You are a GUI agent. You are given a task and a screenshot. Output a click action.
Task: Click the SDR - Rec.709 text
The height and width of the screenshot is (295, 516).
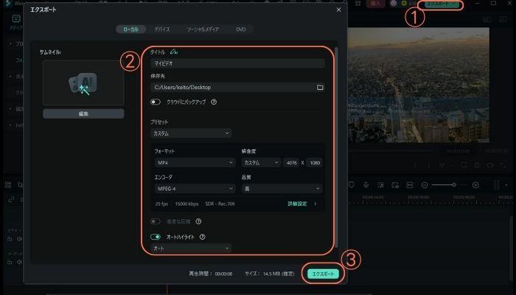coord(220,204)
